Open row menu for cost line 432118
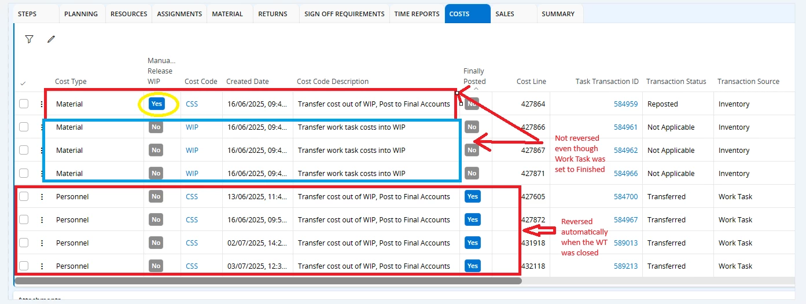806x304 pixels. pos(42,266)
